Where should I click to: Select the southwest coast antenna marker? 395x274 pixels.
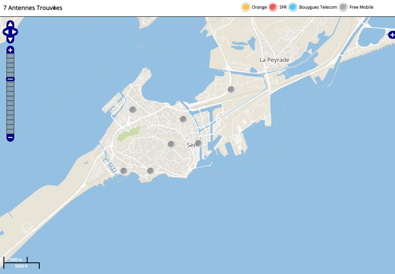click(124, 171)
